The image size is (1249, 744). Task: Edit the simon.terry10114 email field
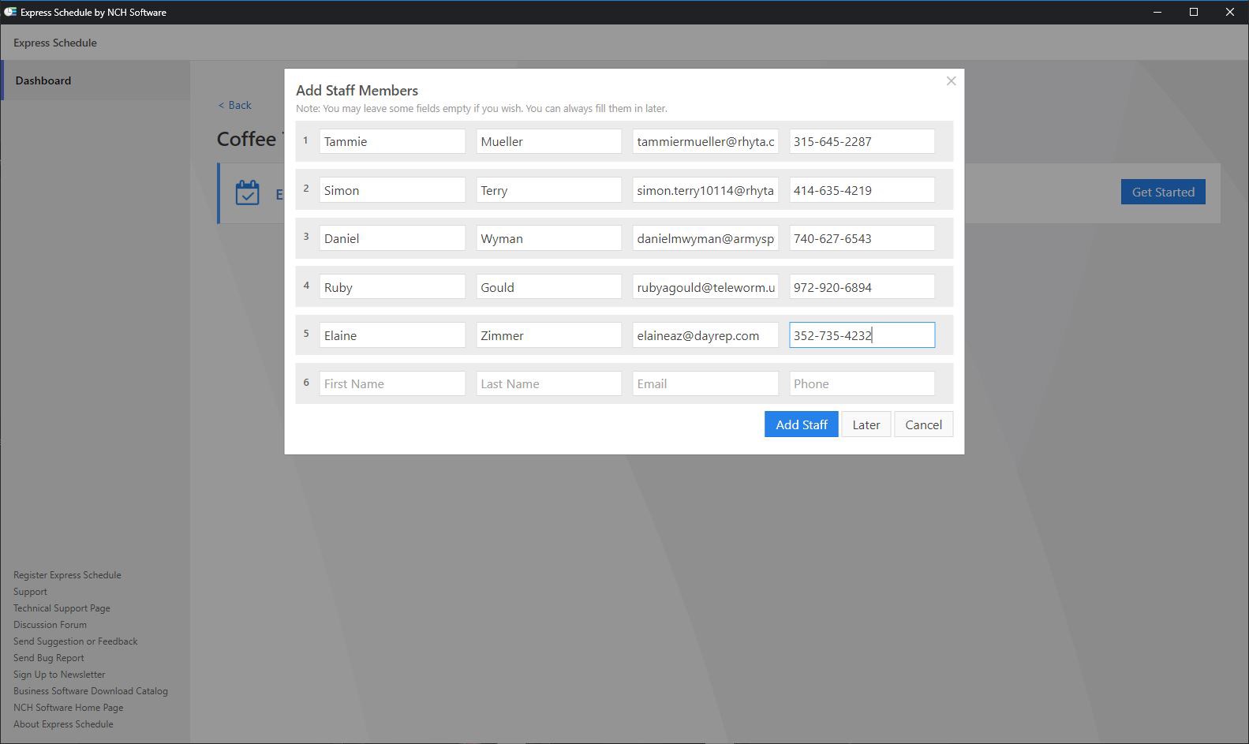point(705,190)
